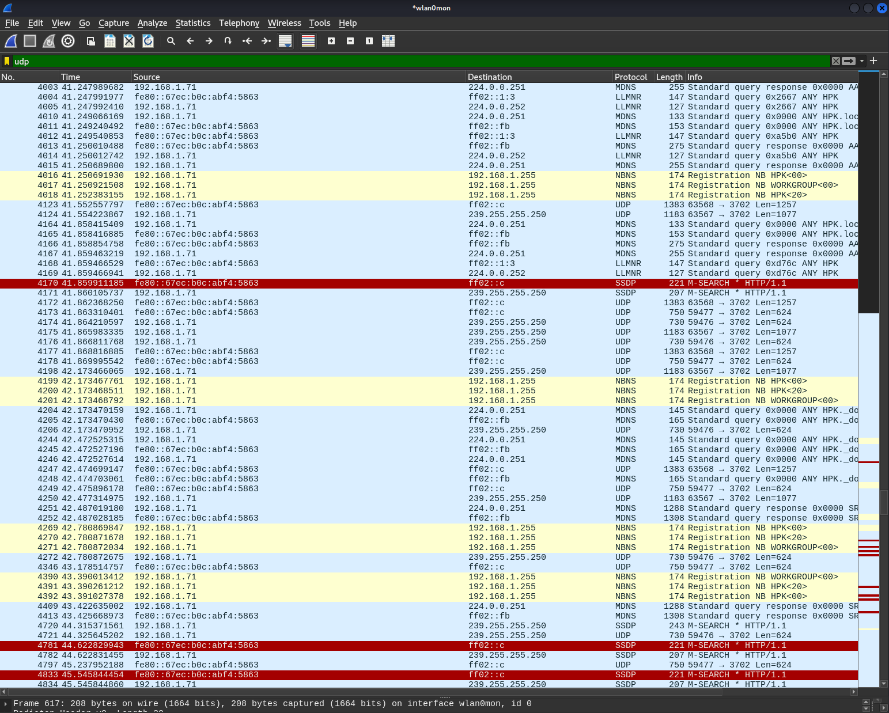Open the find packet search tool

[x=171, y=41]
